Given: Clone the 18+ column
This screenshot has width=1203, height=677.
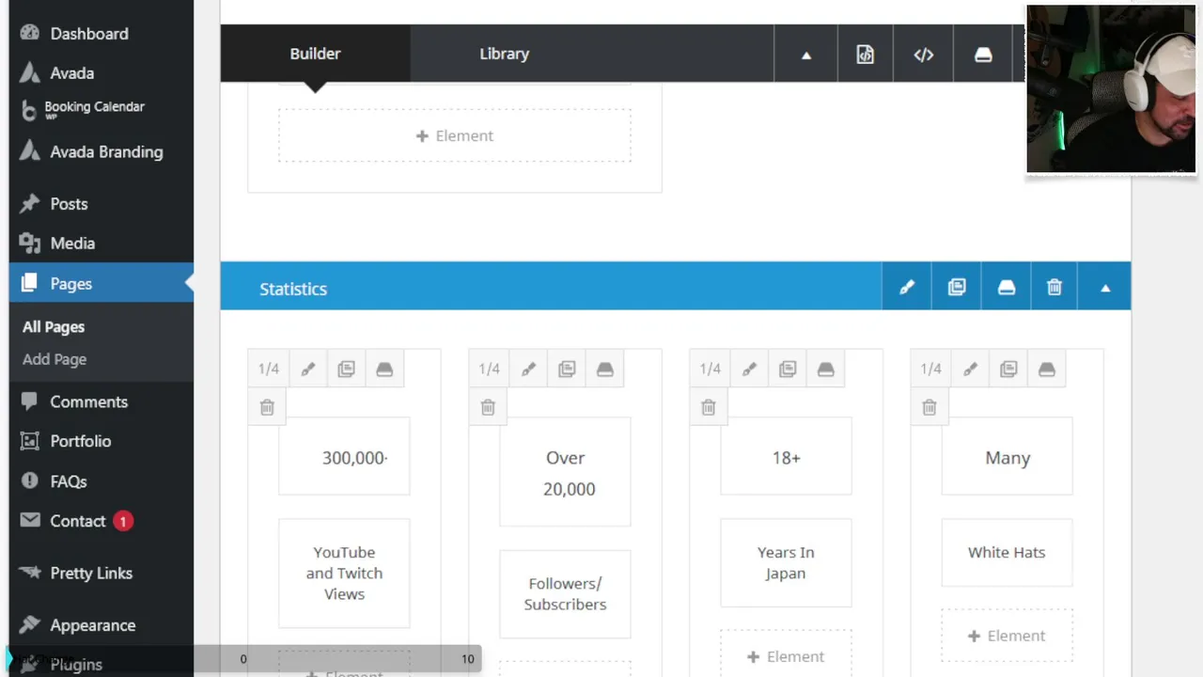Looking at the screenshot, I should coord(788,369).
